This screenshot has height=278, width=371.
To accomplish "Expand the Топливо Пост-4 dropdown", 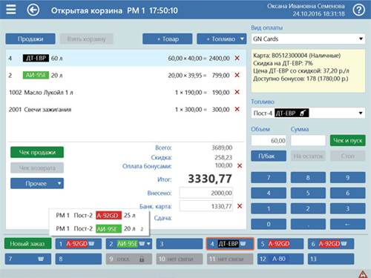I will tap(308, 113).
